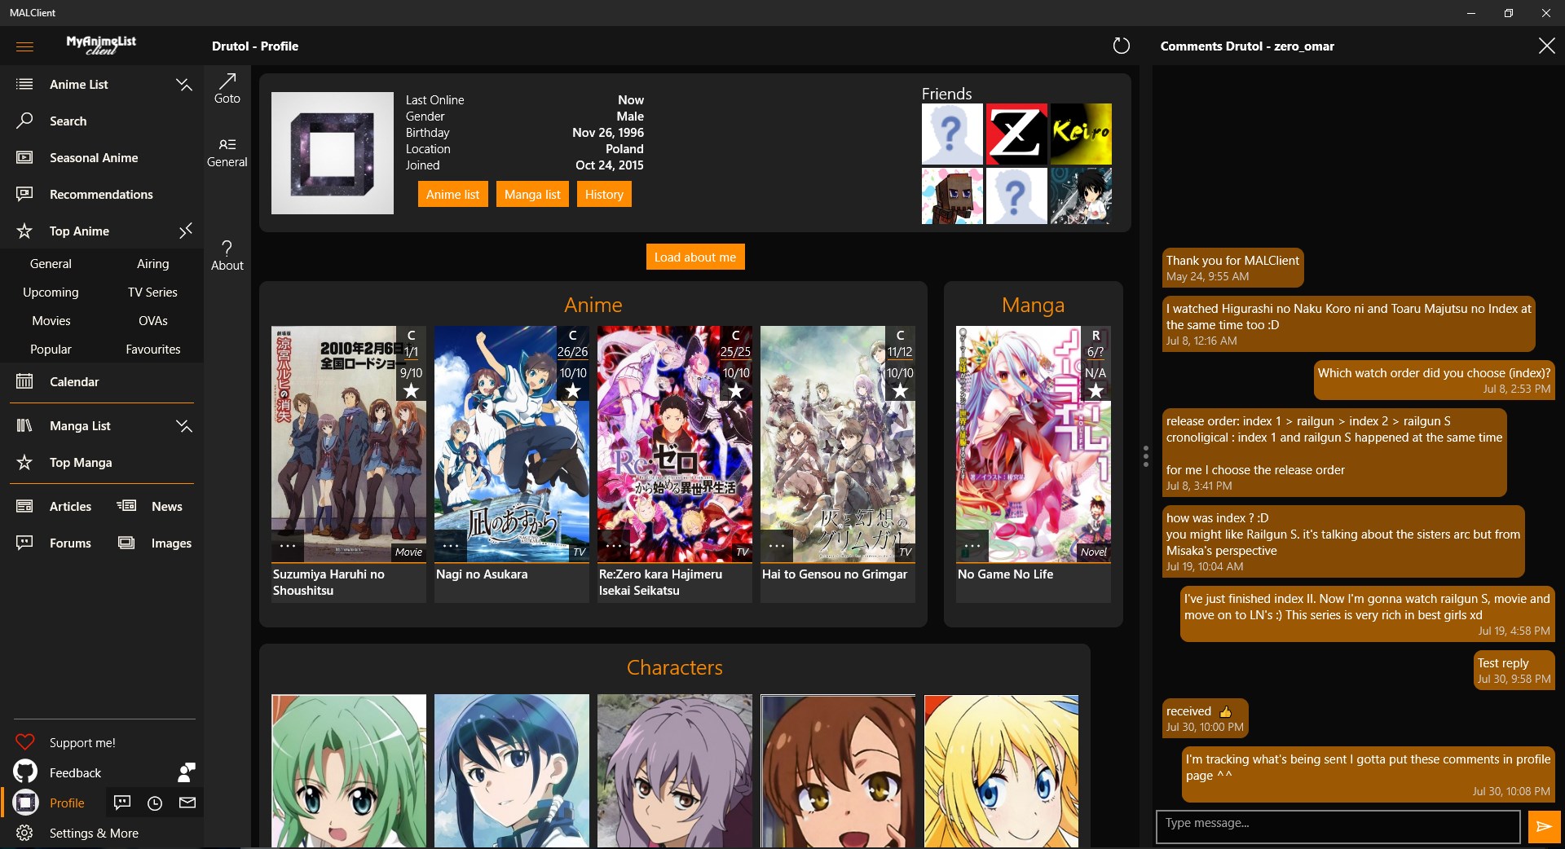The image size is (1565, 849).
Task: Open General tab in profile sidebar
Action: pos(227,152)
